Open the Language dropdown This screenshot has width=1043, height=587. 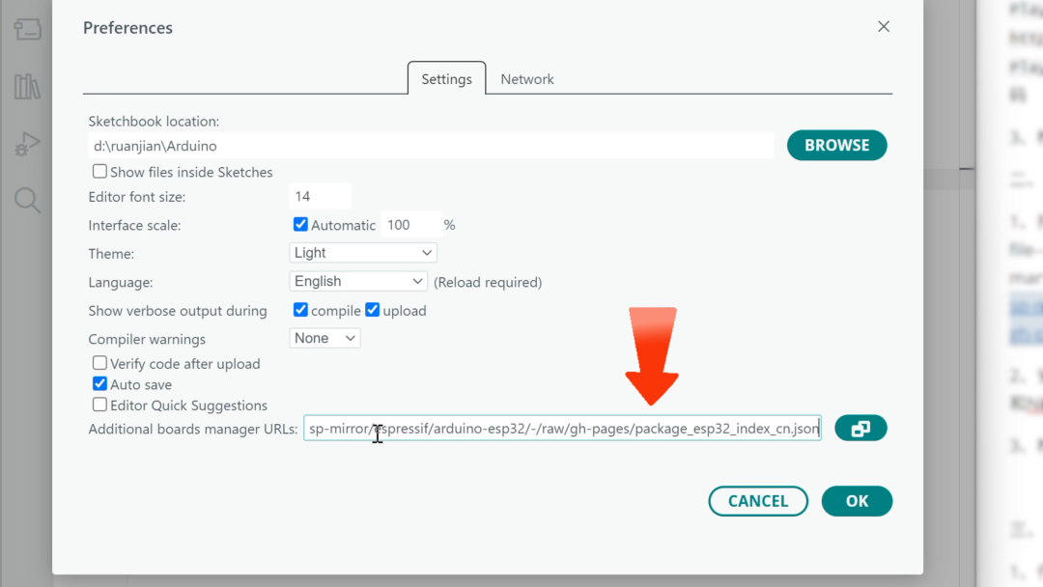[x=358, y=281]
